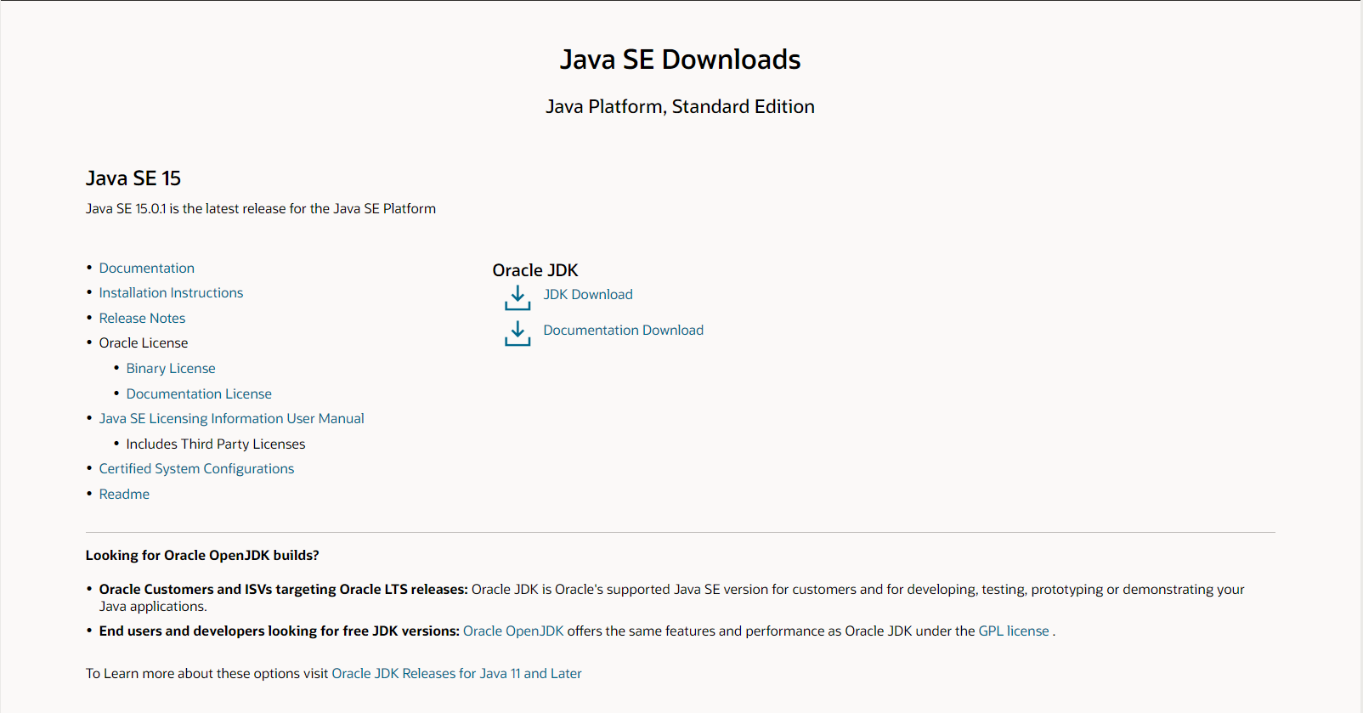Open the Documentation link in the list
This screenshot has width=1363, height=713.
[x=147, y=268]
